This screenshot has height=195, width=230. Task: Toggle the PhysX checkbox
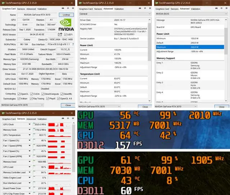click(x=47, y=99)
